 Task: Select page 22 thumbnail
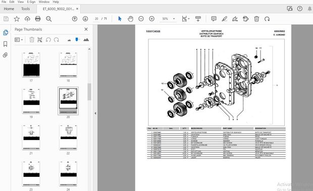click(68, 138)
